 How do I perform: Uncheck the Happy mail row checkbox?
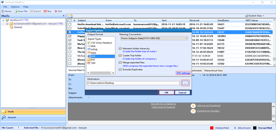pyautogui.click(x=70, y=36)
